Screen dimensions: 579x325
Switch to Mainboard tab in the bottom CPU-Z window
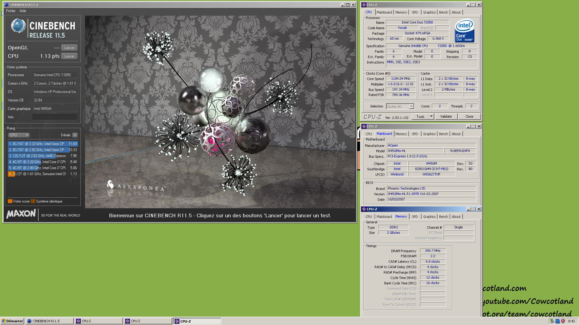[384, 217]
